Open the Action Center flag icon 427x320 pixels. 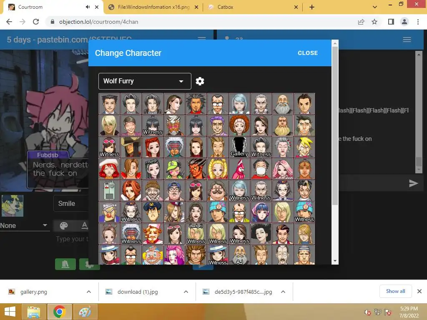coord(388,312)
